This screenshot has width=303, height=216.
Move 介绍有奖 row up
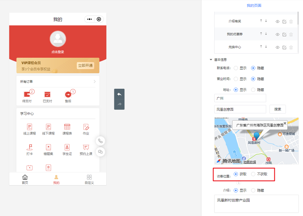click(261, 21)
